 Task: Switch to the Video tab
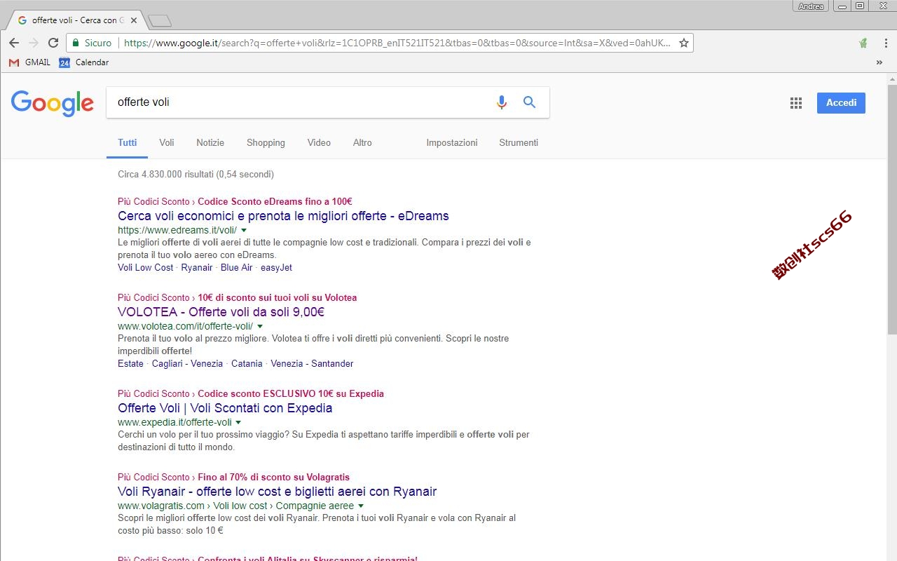[319, 142]
